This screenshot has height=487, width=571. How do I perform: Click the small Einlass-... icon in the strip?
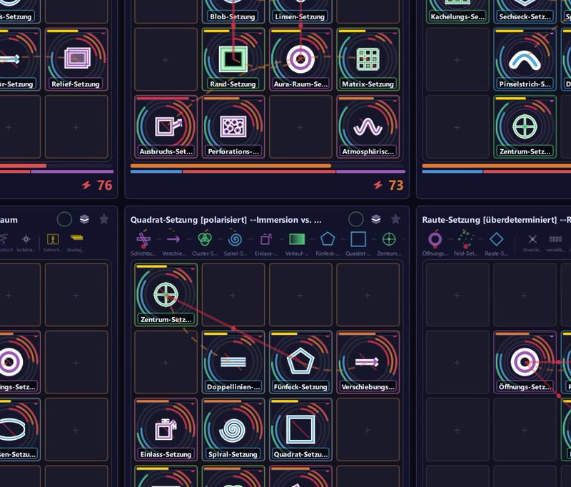pyautogui.click(x=266, y=239)
